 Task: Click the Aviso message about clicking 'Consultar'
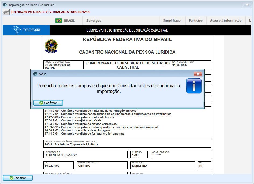(x=109, y=88)
